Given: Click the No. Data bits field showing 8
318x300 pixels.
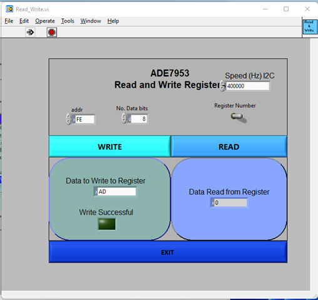Looking at the screenshot, I should click(139, 119).
